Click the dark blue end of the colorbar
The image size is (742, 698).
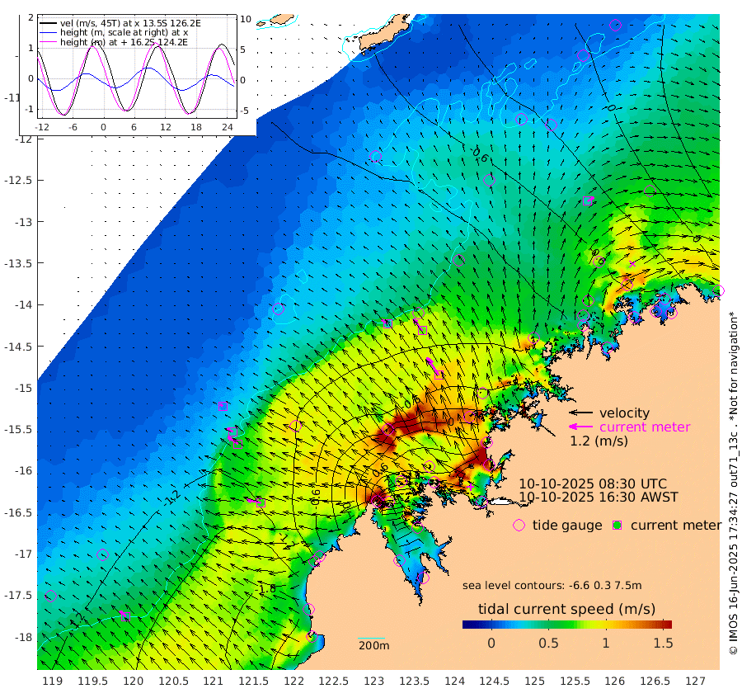[x=467, y=624]
